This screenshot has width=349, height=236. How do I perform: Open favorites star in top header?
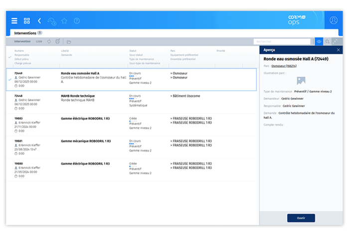(64, 21)
